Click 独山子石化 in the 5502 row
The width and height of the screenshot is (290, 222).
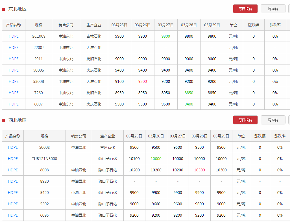pyautogui.click(x=108, y=204)
